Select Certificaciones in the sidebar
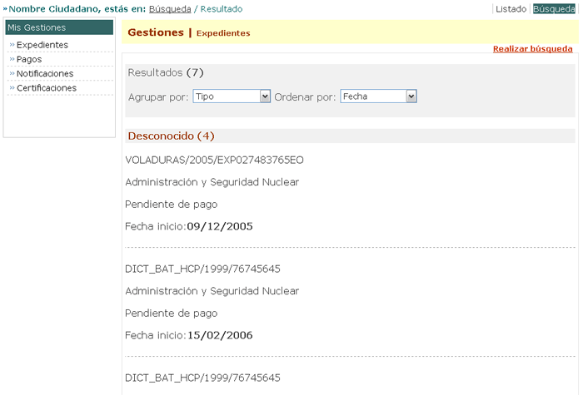The image size is (583, 395). (47, 87)
